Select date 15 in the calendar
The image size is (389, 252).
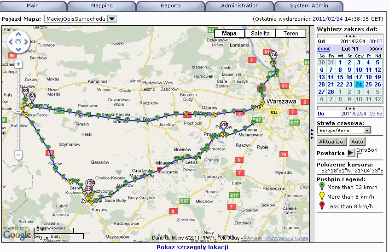pyautogui.click(x=340, y=77)
